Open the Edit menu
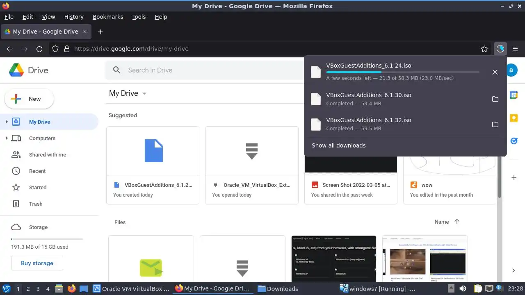 pyautogui.click(x=28, y=17)
